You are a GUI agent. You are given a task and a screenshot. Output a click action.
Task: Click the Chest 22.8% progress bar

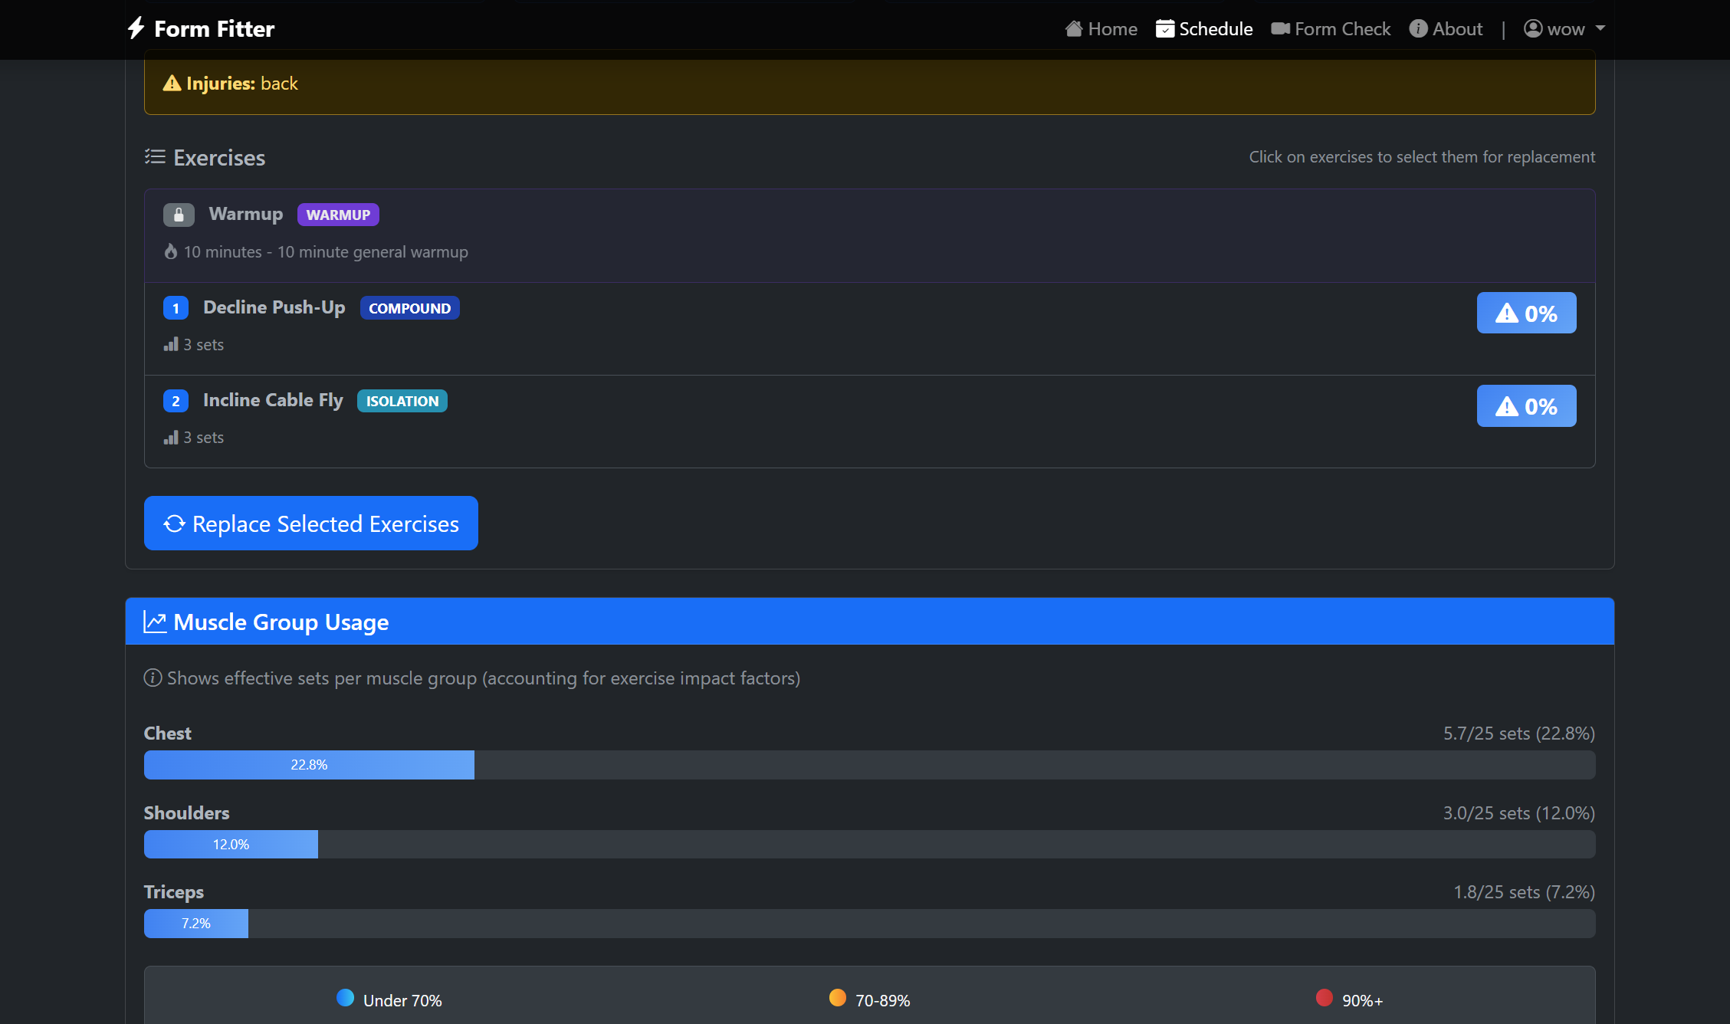click(309, 765)
